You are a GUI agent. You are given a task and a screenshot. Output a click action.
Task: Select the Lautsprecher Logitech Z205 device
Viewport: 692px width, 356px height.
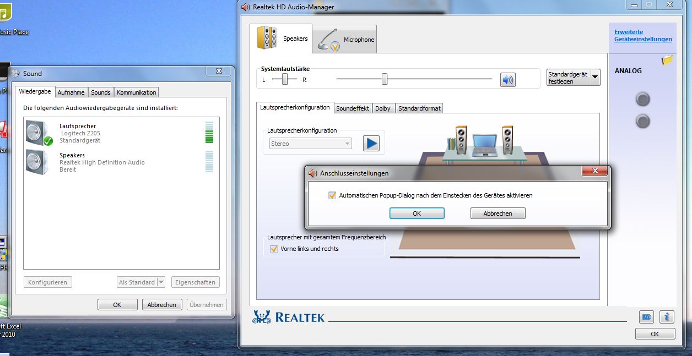point(121,133)
